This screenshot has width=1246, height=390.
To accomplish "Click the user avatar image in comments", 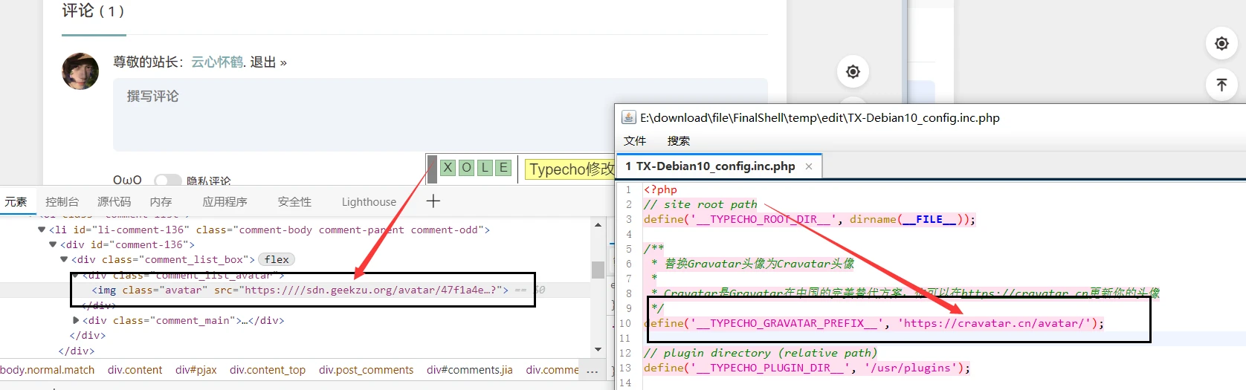I will point(80,71).
